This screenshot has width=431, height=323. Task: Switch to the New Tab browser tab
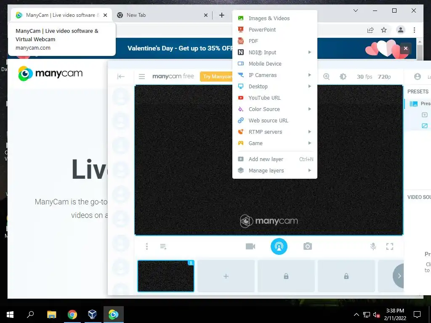[162, 15]
